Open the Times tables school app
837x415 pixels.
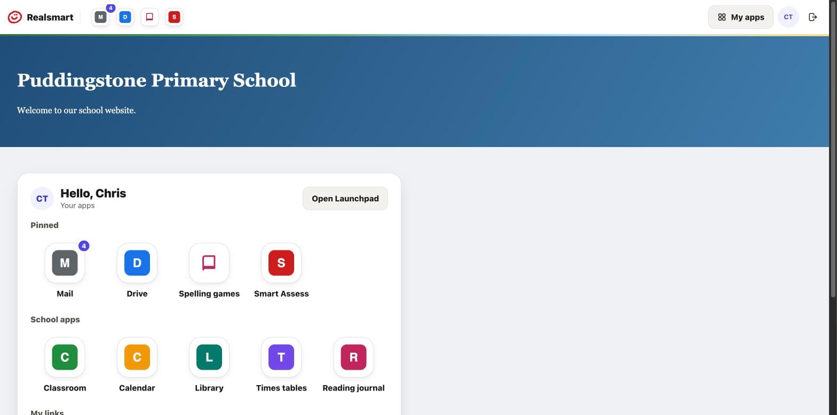pos(281,365)
